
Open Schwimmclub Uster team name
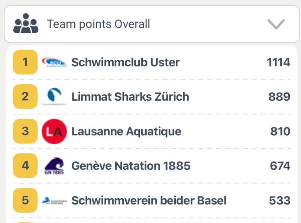pos(125,62)
